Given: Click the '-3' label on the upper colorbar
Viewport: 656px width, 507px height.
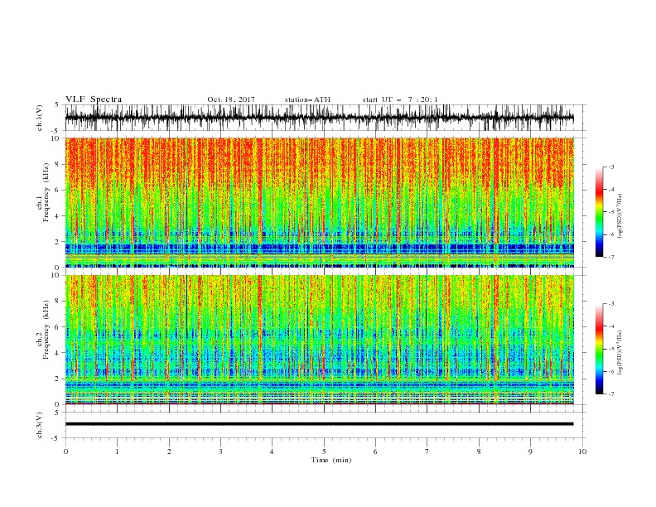Looking at the screenshot, I should pos(611,167).
